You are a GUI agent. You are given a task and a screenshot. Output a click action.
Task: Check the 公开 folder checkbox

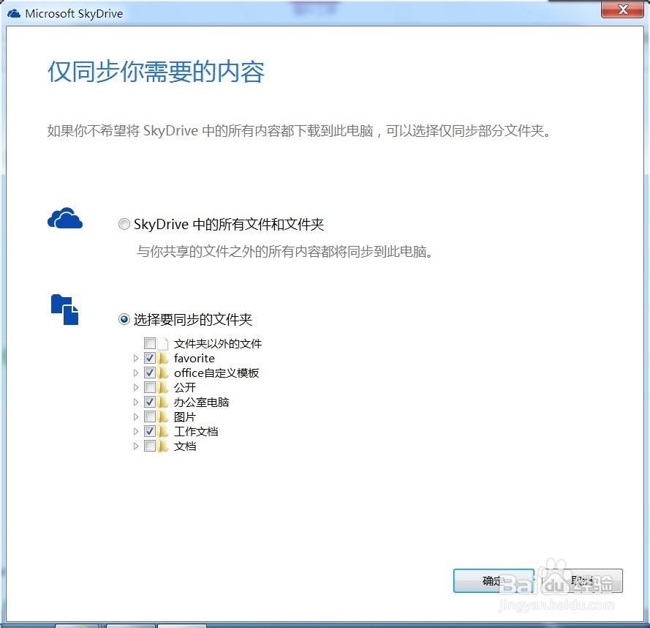(x=150, y=387)
